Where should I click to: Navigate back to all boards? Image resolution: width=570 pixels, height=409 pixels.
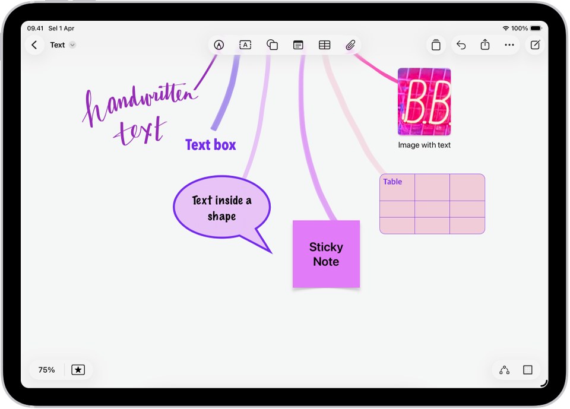(x=34, y=45)
